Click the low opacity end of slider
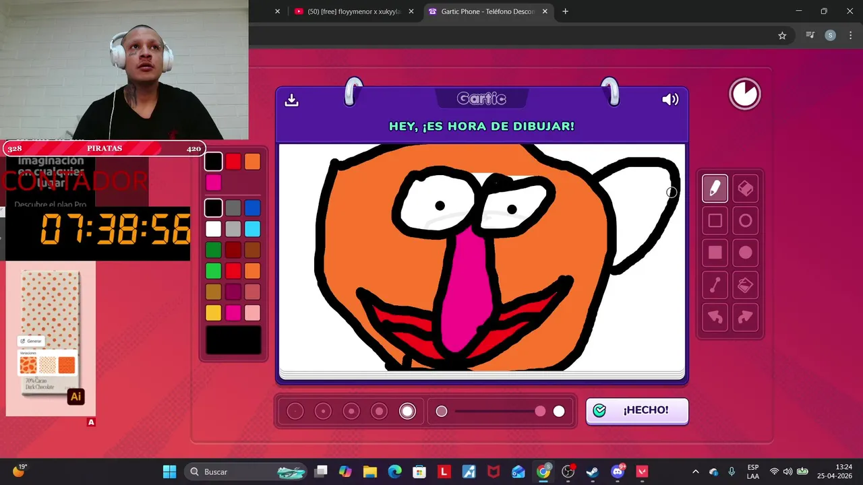 (442, 411)
